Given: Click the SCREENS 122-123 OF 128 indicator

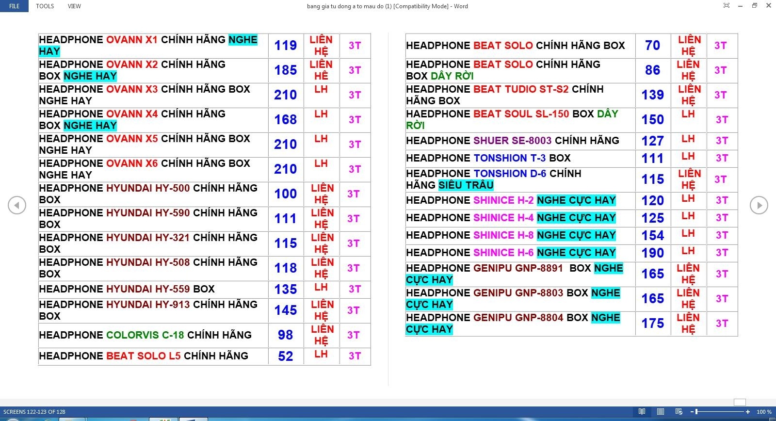Looking at the screenshot, I should (x=34, y=412).
